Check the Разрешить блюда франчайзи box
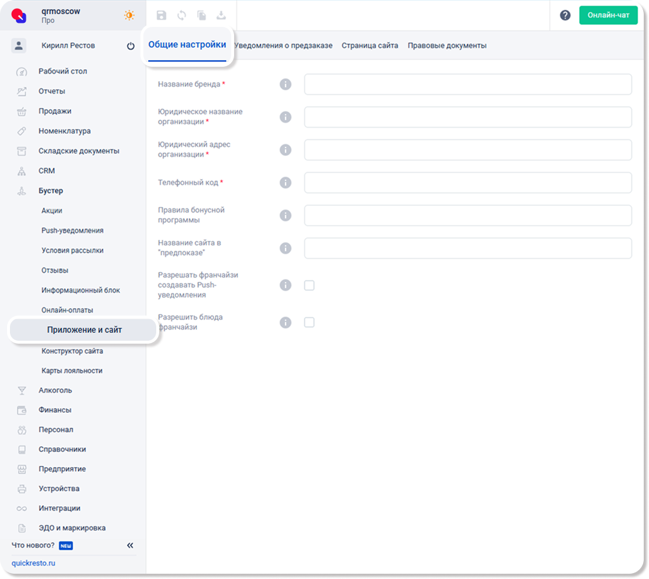The image size is (649, 579). pyautogui.click(x=309, y=323)
